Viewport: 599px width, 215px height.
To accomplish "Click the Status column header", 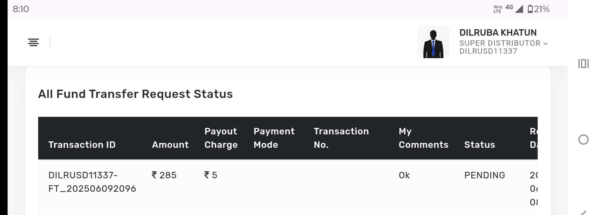I will pyautogui.click(x=480, y=145).
